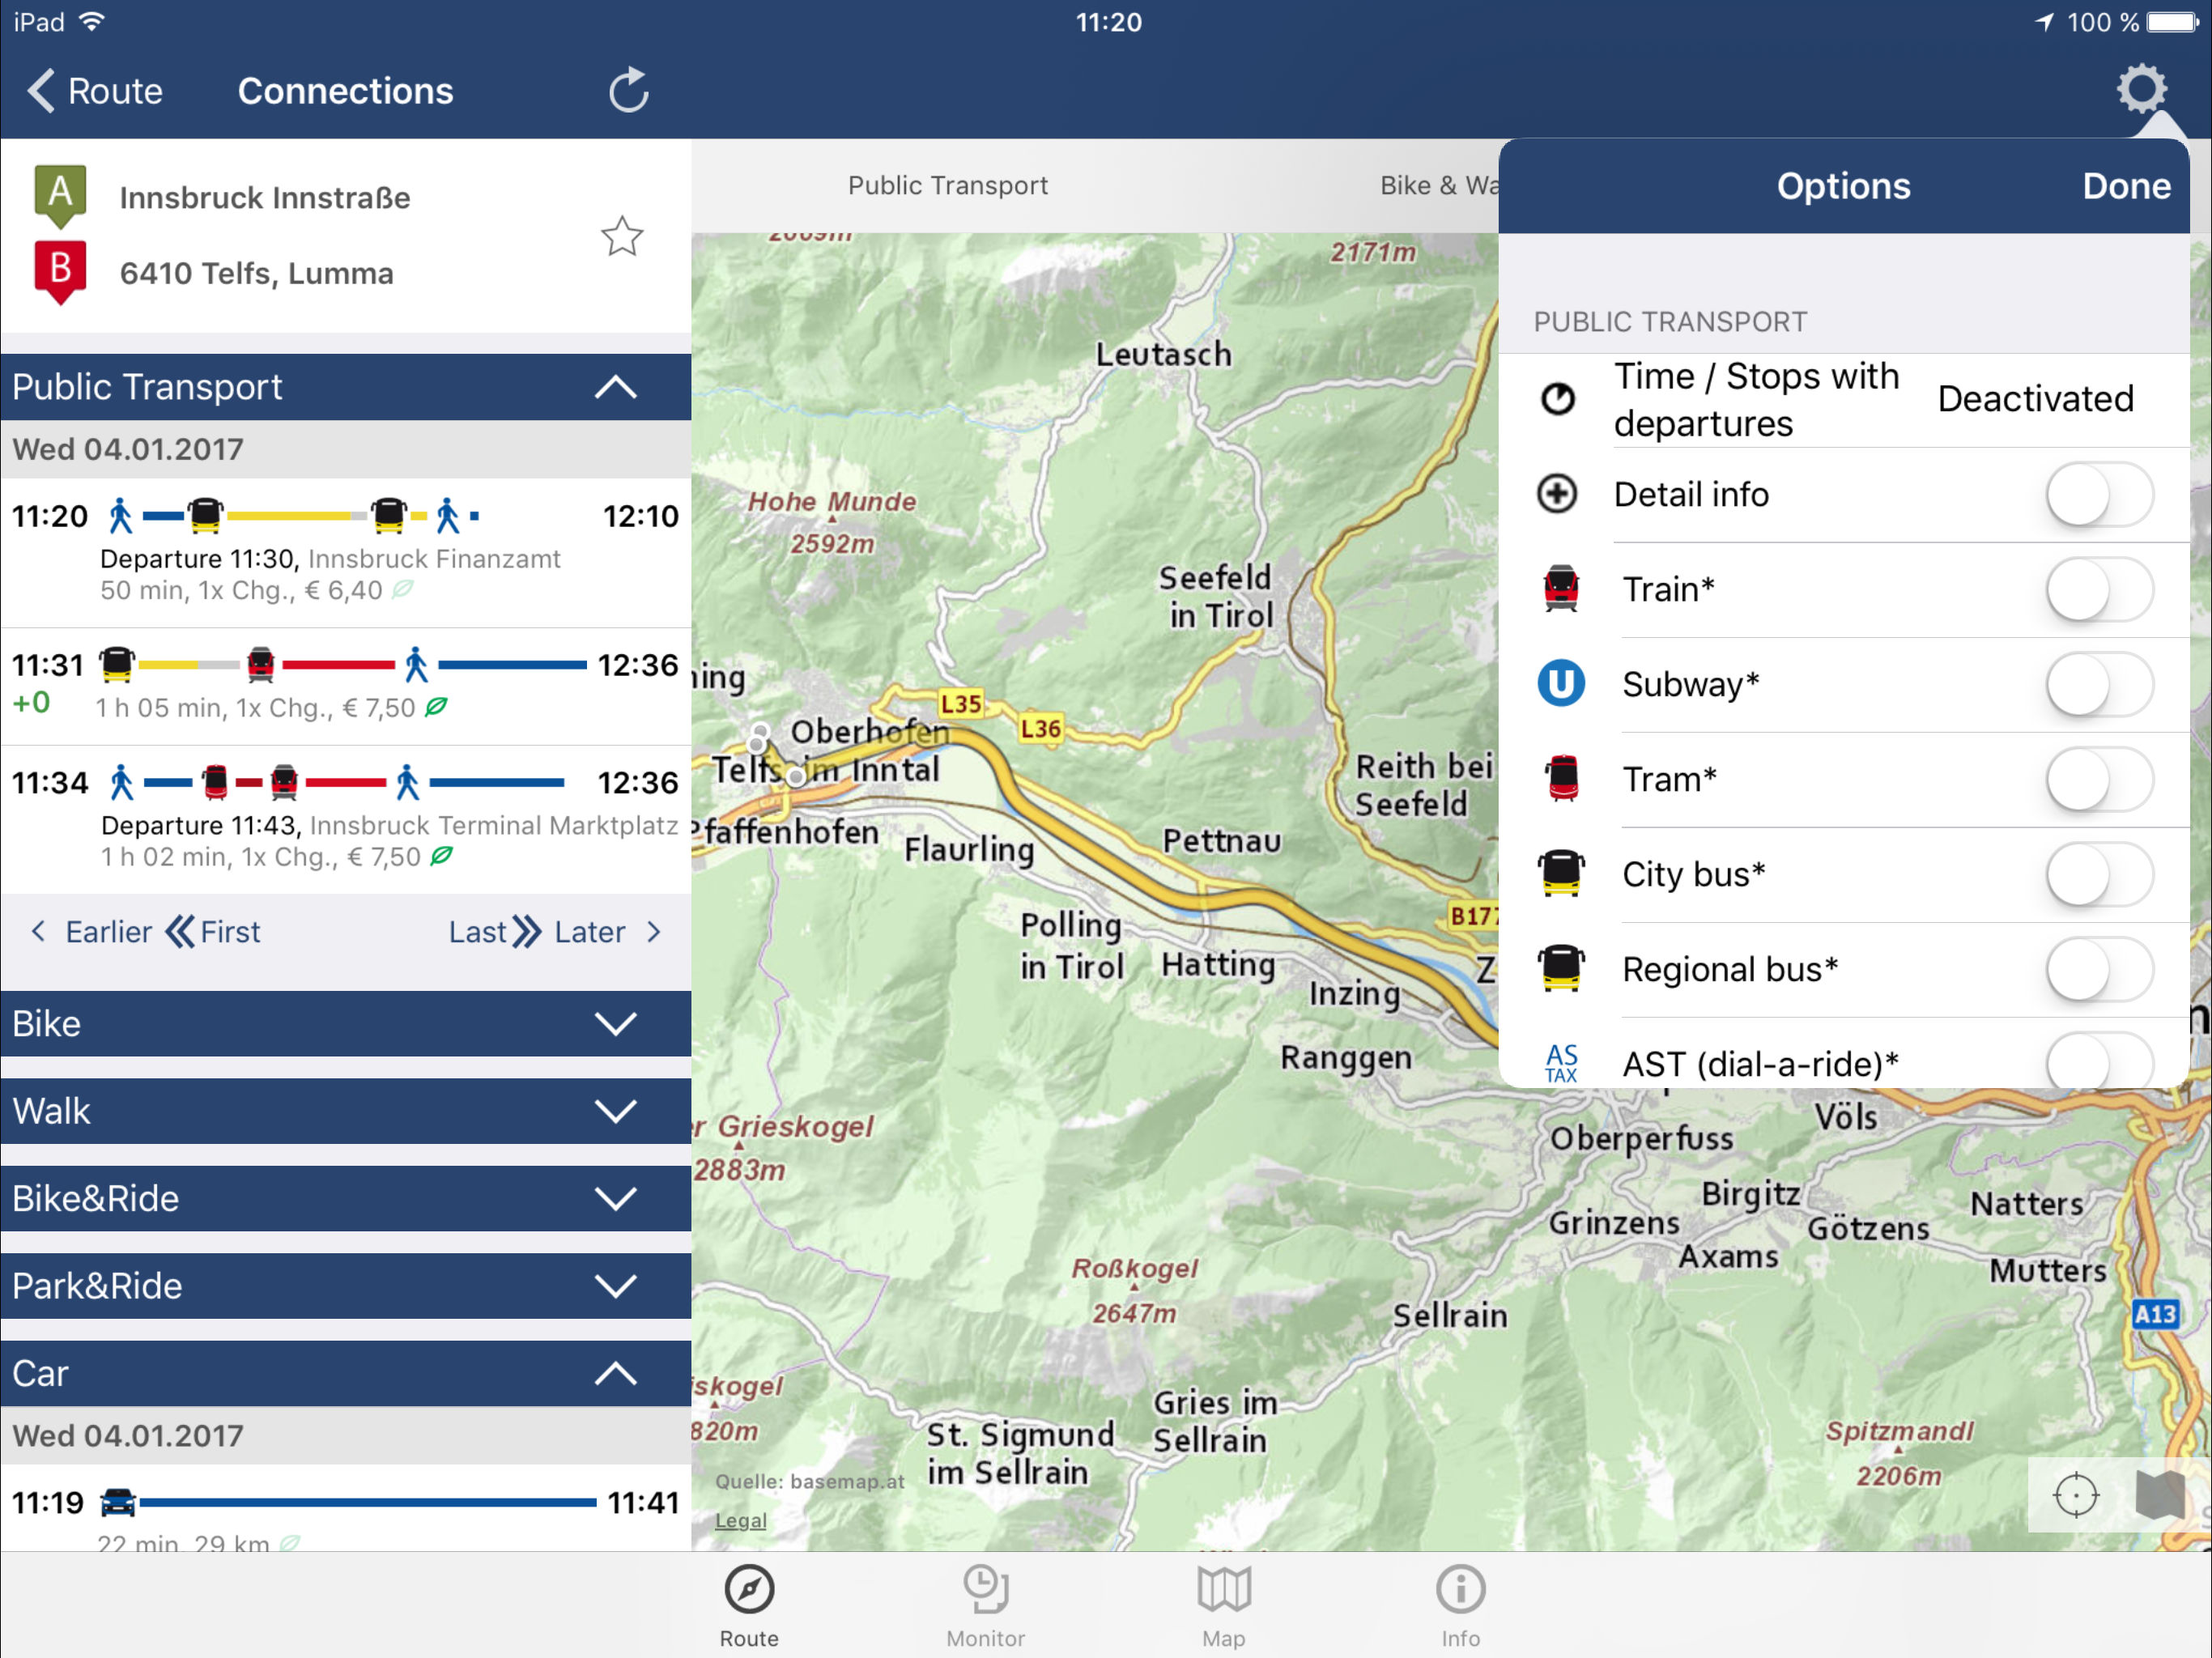Tap "Departure 11:43" Innsbruck Terminal Marktplatz text
Image resolution: width=2212 pixels, height=1658 pixels.
click(x=390, y=825)
